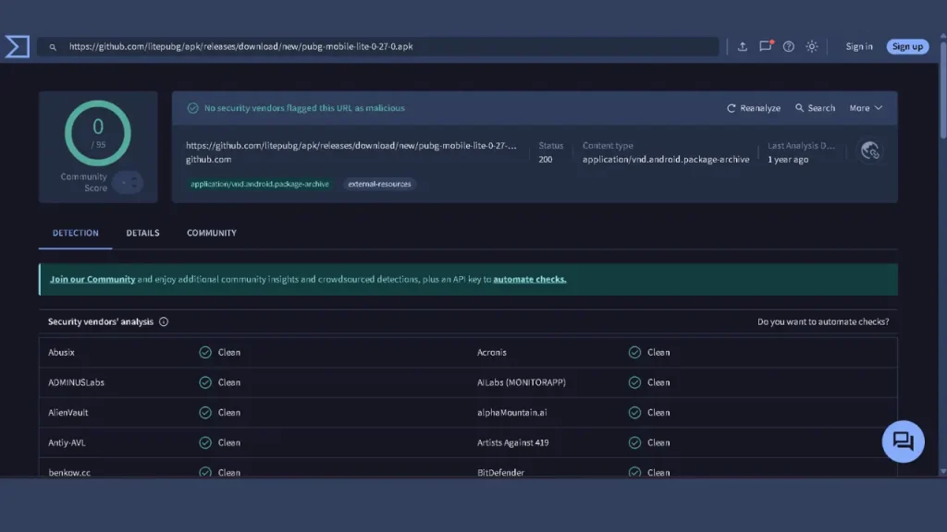Open the COMMUNITY tab
947x532 pixels.
[212, 233]
